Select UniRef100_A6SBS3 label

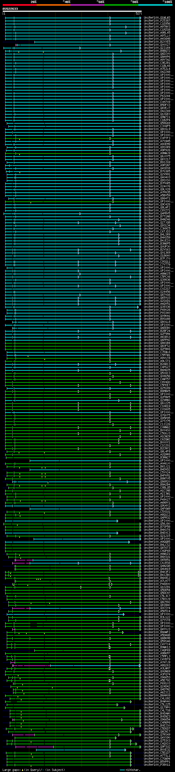pos(157,337)
